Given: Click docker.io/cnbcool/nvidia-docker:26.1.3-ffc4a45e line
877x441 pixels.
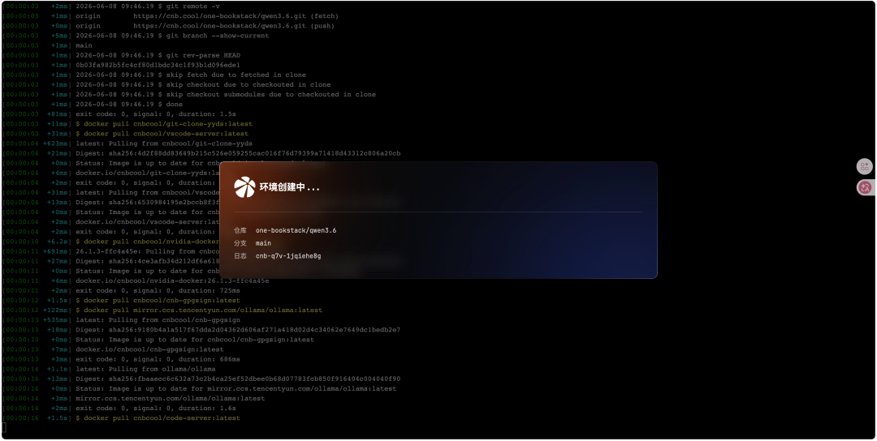Looking at the screenshot, I should 172,280.
